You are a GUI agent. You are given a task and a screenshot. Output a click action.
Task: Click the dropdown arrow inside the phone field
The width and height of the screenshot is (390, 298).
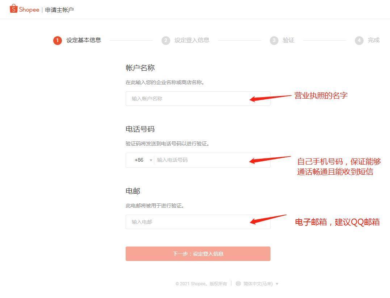(x=151, y=160)
